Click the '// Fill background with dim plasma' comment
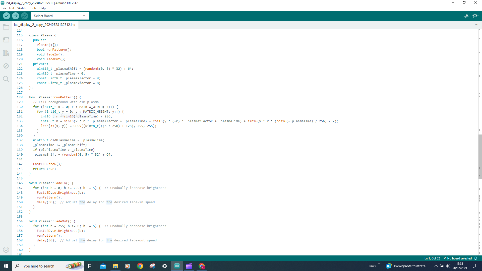 coord(66,102)
